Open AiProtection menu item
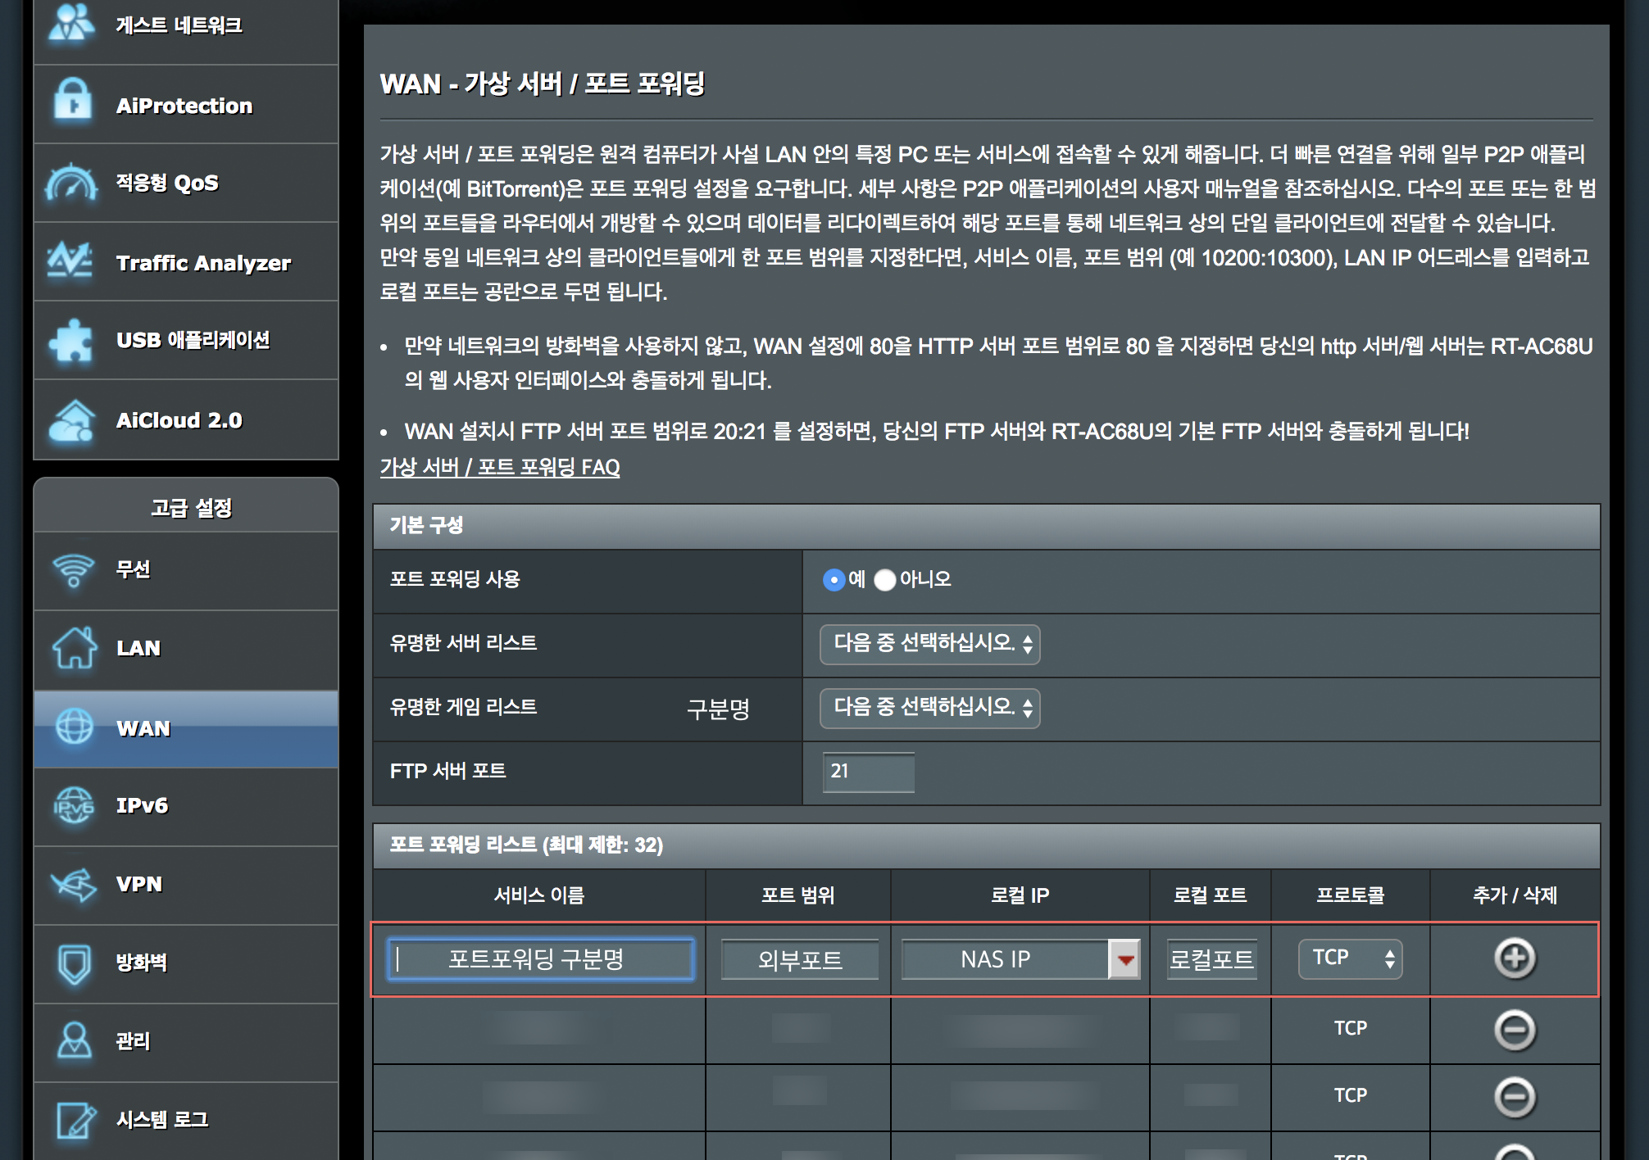1649x1160 pixels. [186, 105]
